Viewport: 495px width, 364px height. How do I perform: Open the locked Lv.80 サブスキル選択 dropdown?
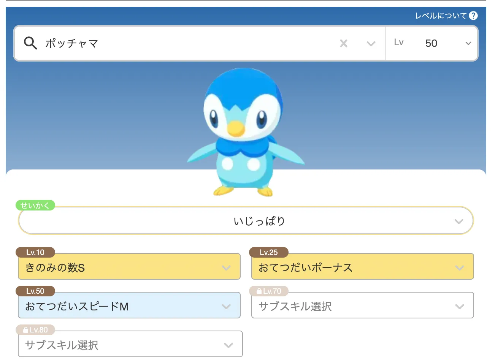pos(130,344)
